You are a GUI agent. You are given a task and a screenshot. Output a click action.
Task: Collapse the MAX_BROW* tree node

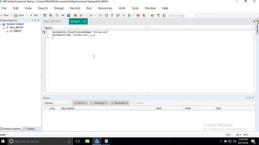(x=4, y=28)
